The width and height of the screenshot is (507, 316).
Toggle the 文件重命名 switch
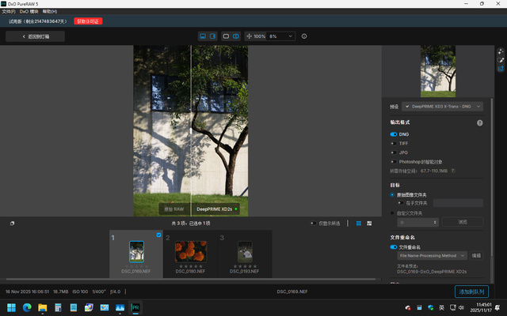394,247
